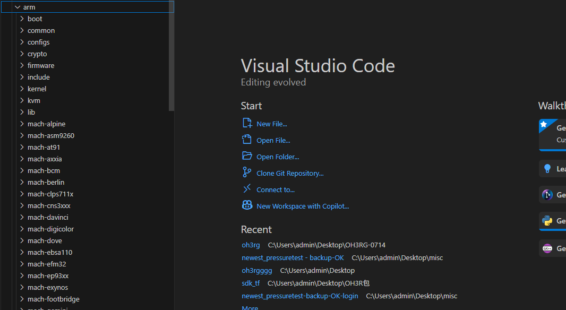The image size is (566, 310).
Task: Expand the kvm folder chevron
Action: click(22, 100)
